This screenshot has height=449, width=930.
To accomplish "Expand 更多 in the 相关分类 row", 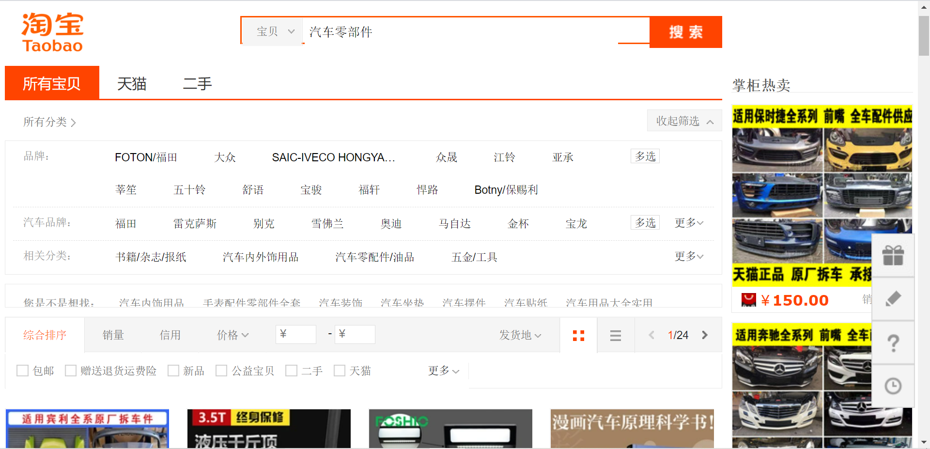I will point(689,256).
